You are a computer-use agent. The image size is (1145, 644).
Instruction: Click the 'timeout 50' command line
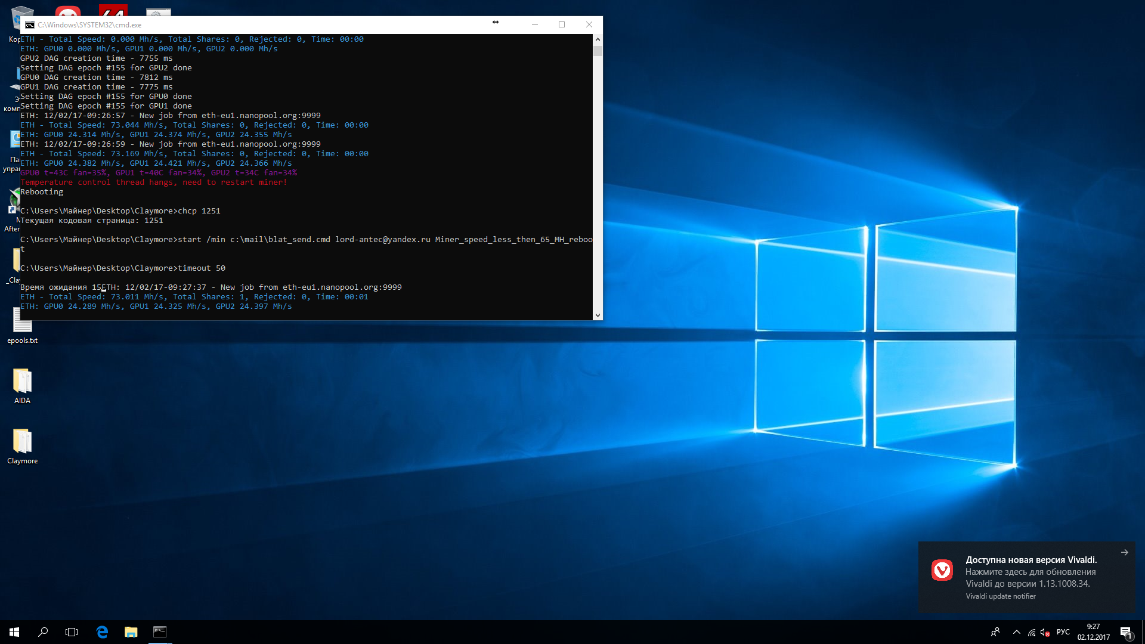click(123, 268)
